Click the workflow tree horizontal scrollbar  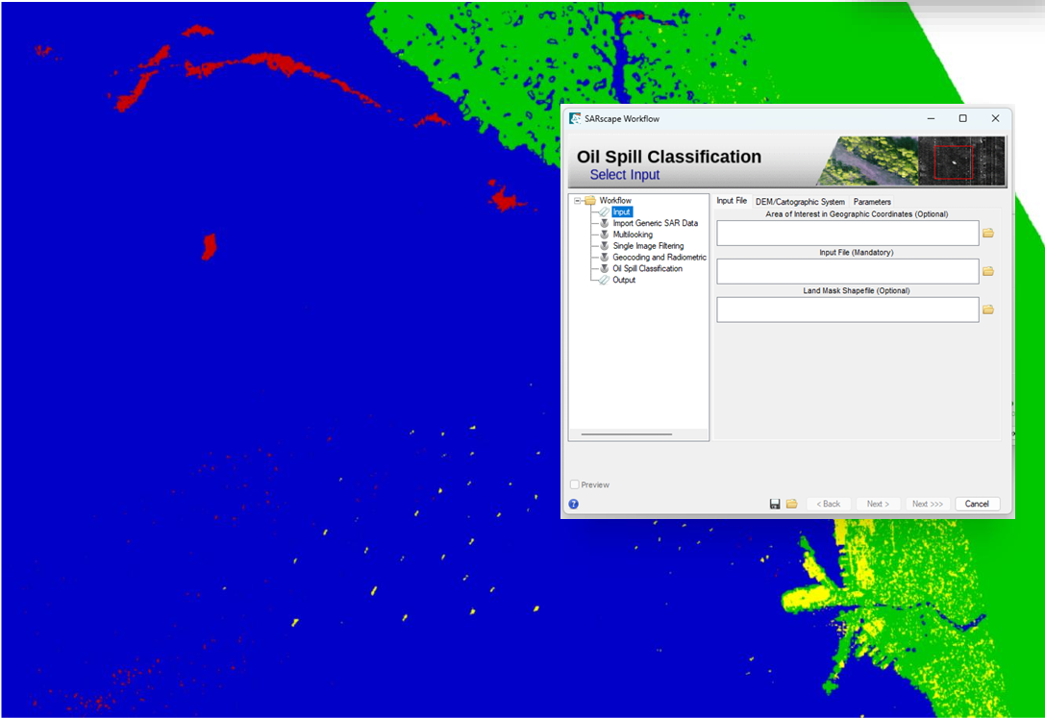(627, 434)
